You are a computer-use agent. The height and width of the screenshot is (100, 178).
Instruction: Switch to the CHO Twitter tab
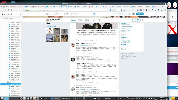point(126,7)
